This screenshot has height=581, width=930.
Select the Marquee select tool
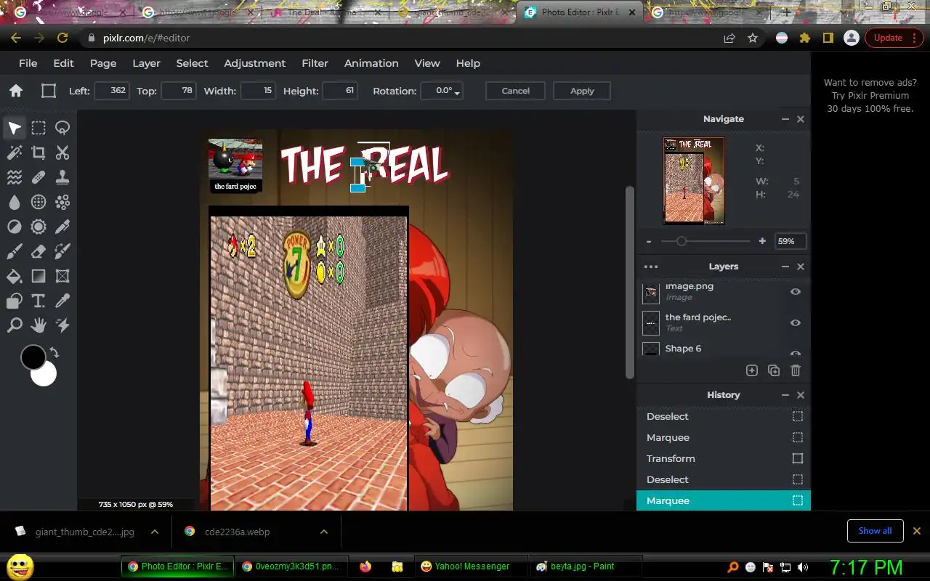click(39, 129)
